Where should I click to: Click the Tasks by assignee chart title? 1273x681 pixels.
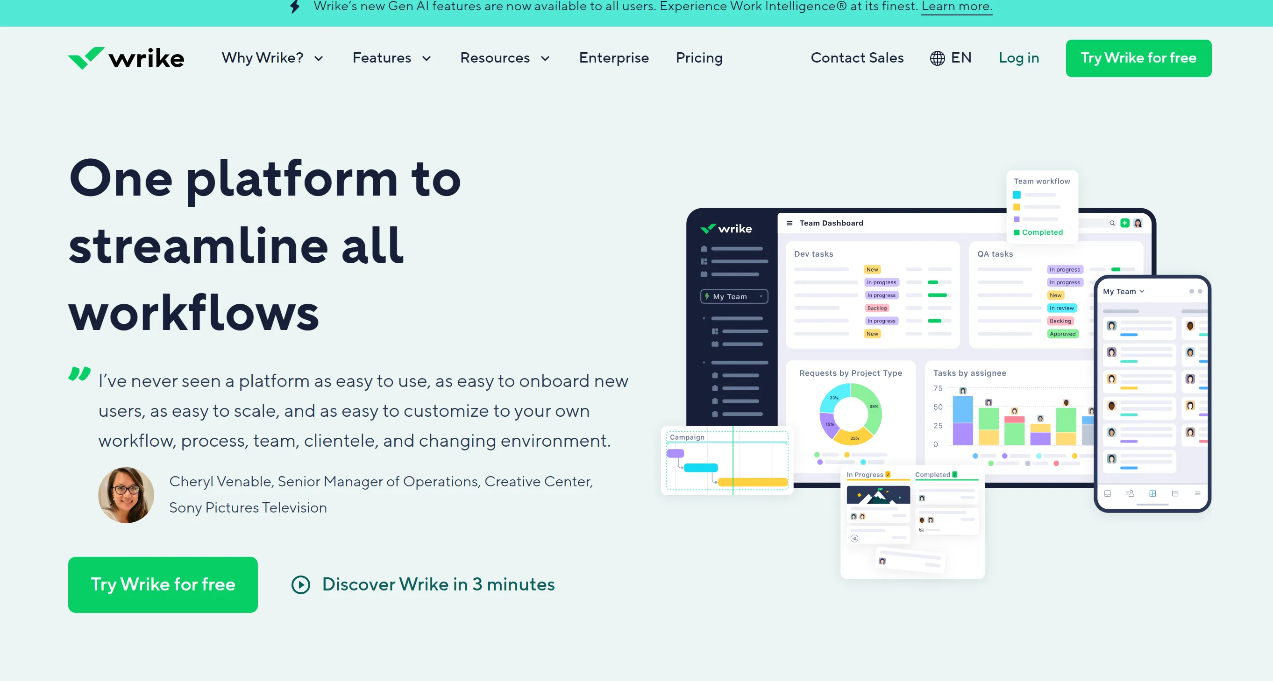click(969, 373)
